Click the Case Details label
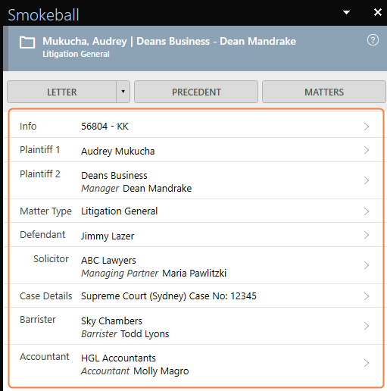 pos(46,296)
